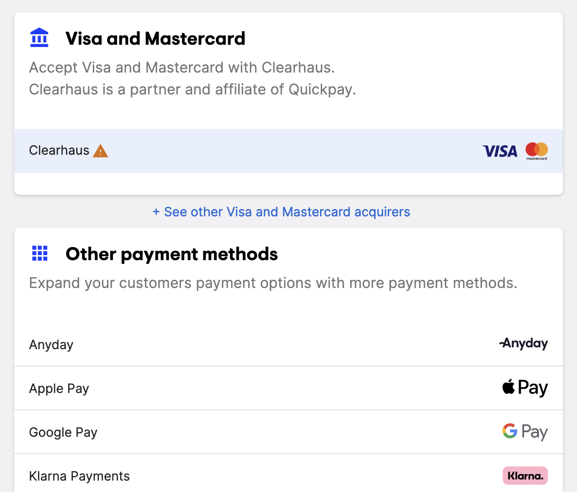The height and width of the screenshot is (492, 577).
Task: Open the Apple Pay payment method row
Action: (x=288, y=388)
